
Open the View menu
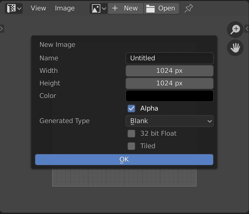pyautogui.click(x=39, y=8)
